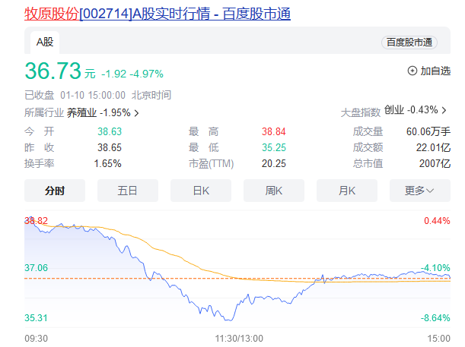Open the 养殖业 industry link

(x=81, y=112)
